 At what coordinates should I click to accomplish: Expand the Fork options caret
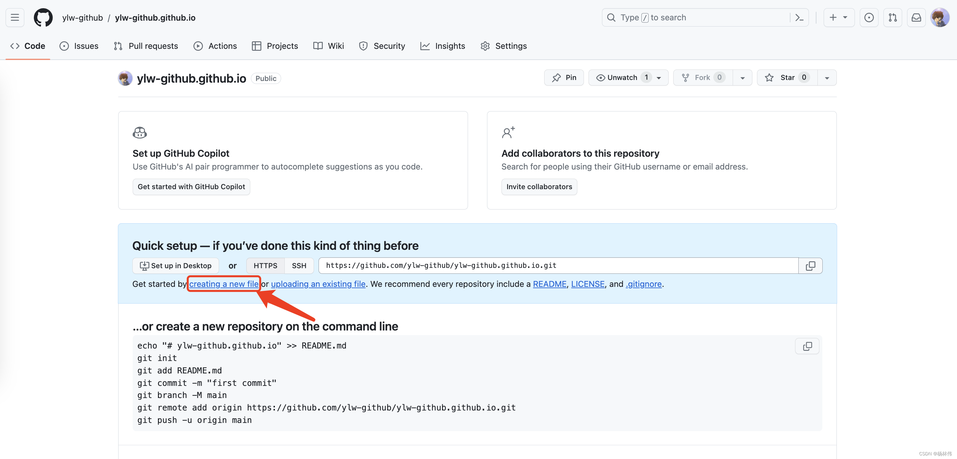pos(742,77)
